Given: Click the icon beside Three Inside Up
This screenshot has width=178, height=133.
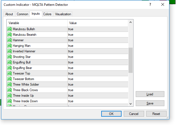Looking at the screenshot, I should pyautogui.click(x=9, y=96).
